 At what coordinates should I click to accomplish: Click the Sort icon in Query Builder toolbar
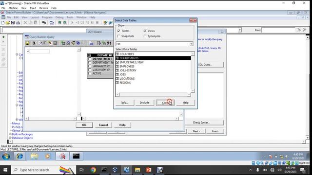tap(109, 43)
